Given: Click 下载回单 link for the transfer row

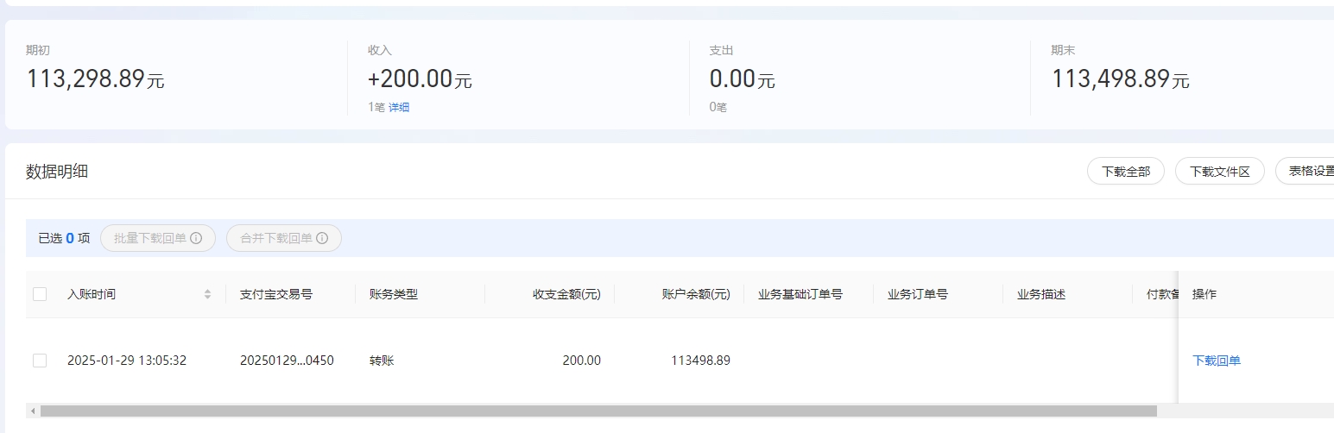Looking at the screenshot, I should point(1217,361).
